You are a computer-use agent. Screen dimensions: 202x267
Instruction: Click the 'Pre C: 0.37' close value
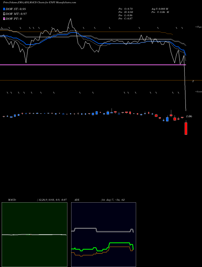click(x=126, y=19)
